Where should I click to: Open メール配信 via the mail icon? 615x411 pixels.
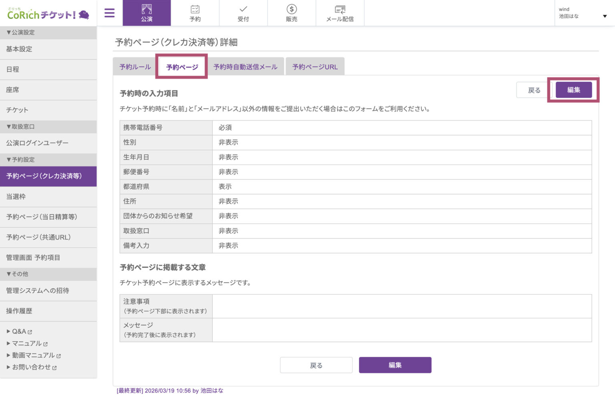340,13
